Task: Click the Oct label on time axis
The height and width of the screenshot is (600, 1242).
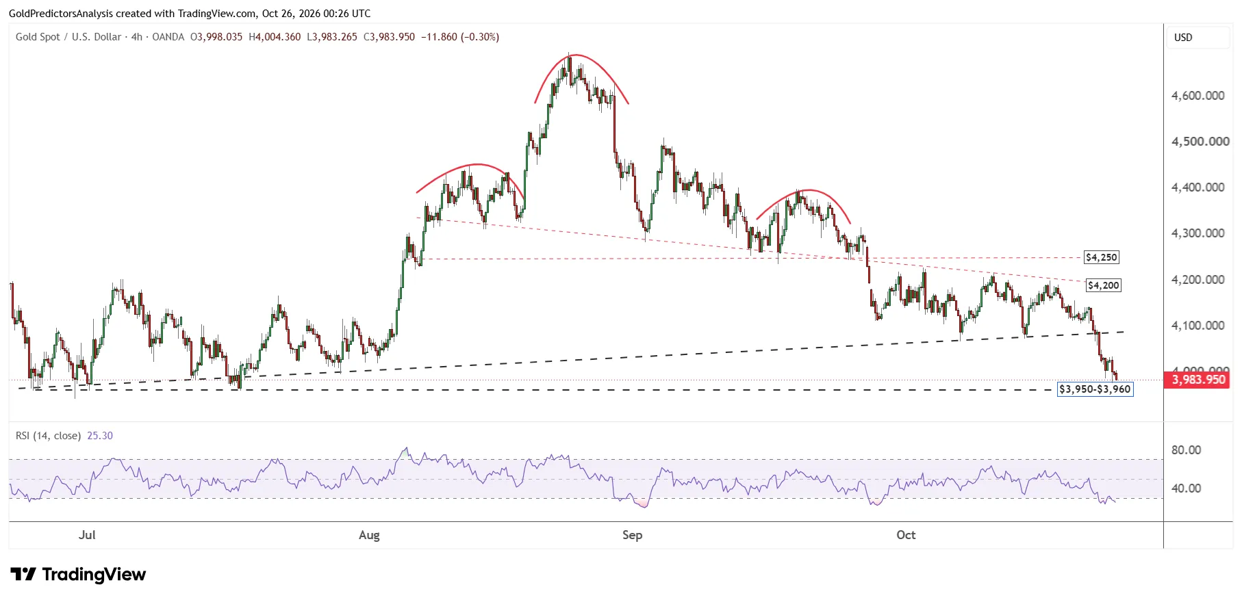Action: [x=906, y=535]
